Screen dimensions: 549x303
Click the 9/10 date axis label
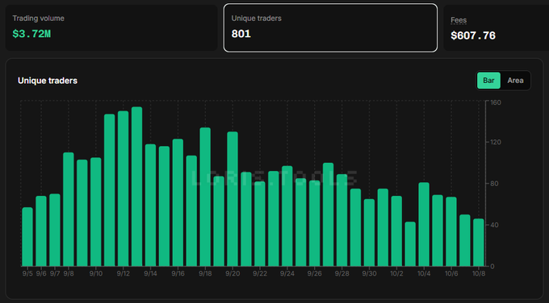[96, 274]
